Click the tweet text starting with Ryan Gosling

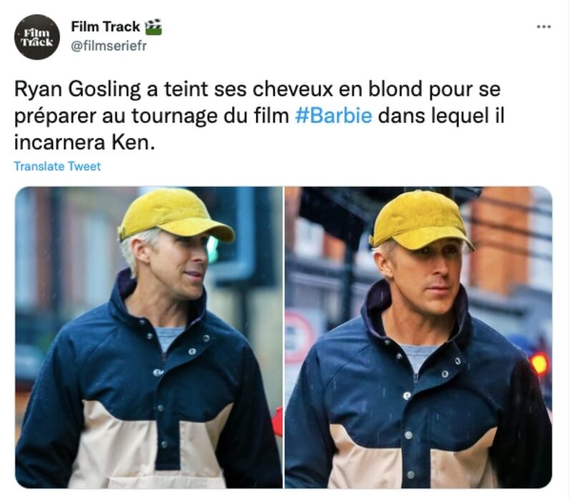click(259, 116)
